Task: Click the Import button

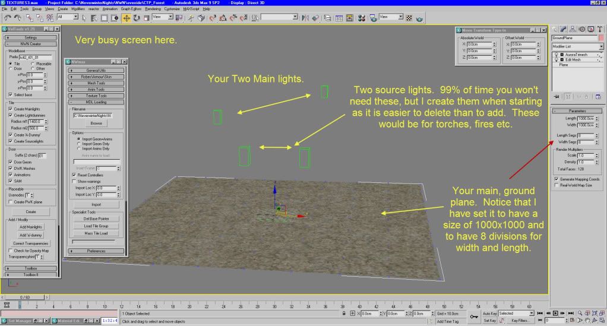Action: click(96, 204)
